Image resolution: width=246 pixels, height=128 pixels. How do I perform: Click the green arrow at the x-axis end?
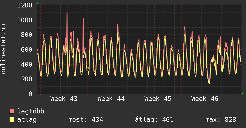coord(243,94)
